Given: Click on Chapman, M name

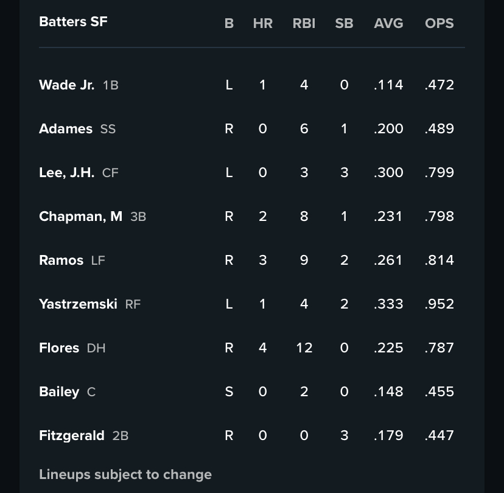Looking at the screenshot, I should pyautogui.click(x=80, y=216).
